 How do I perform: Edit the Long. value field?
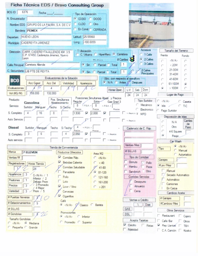[95, 42]
